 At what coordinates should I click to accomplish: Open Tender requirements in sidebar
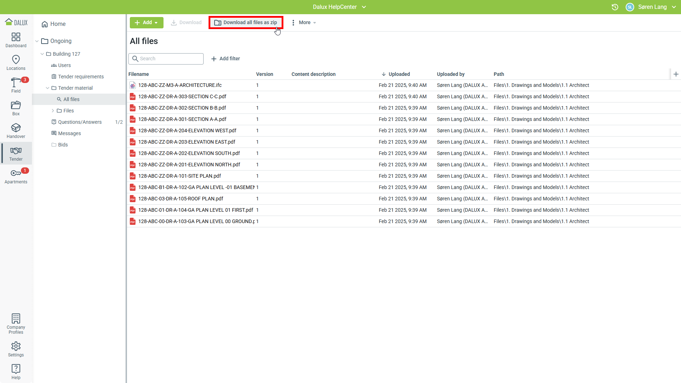point(81,77)
